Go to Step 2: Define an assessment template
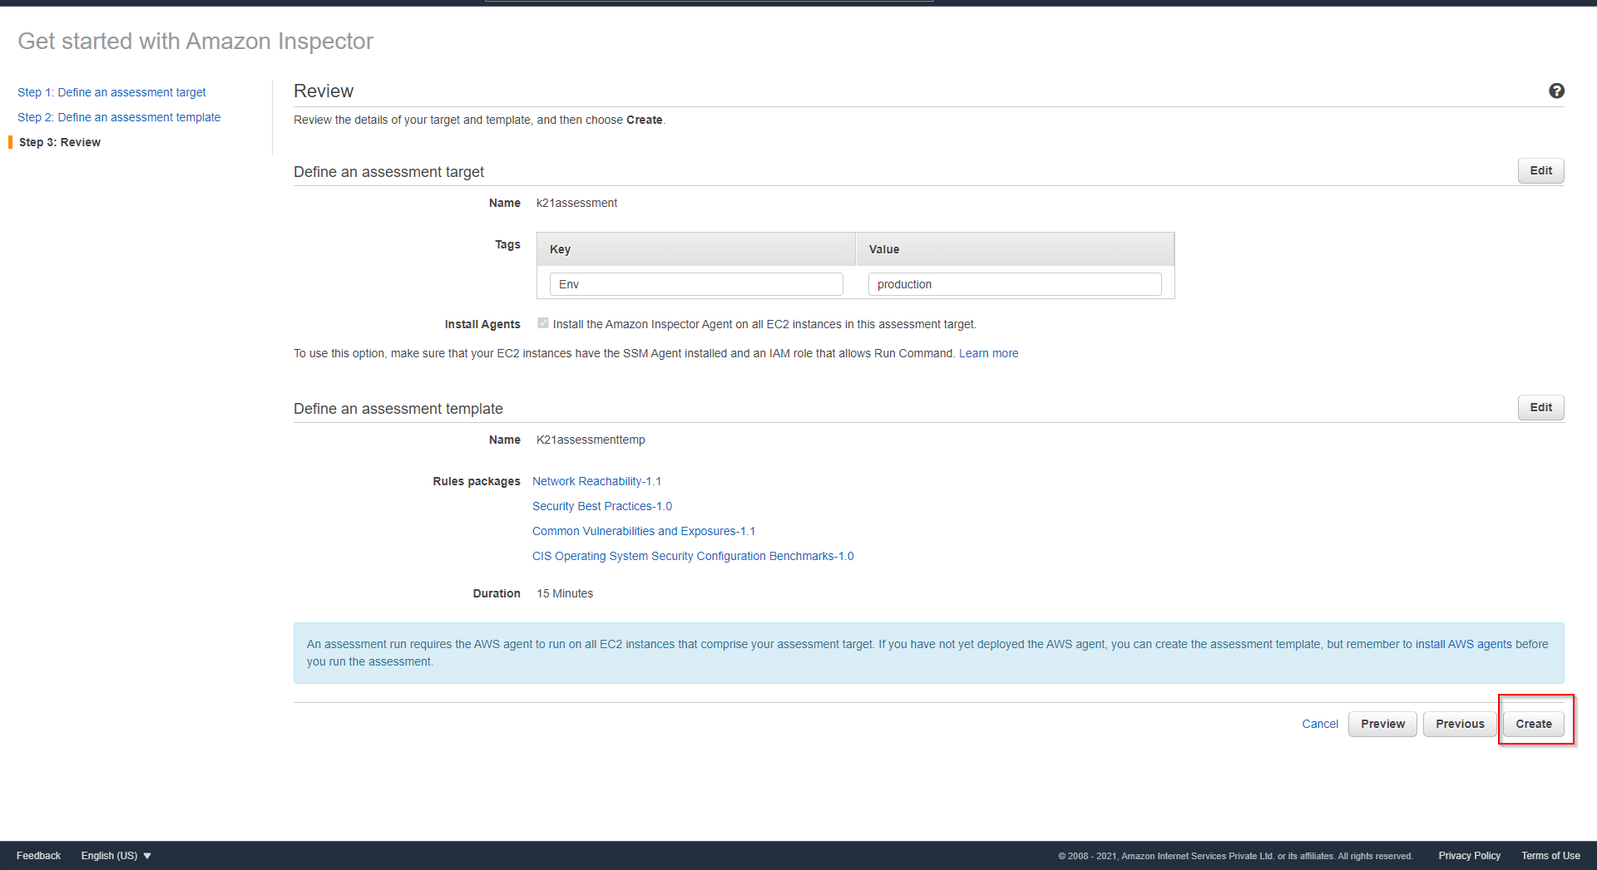The image size is (1597, 870). 119,117
